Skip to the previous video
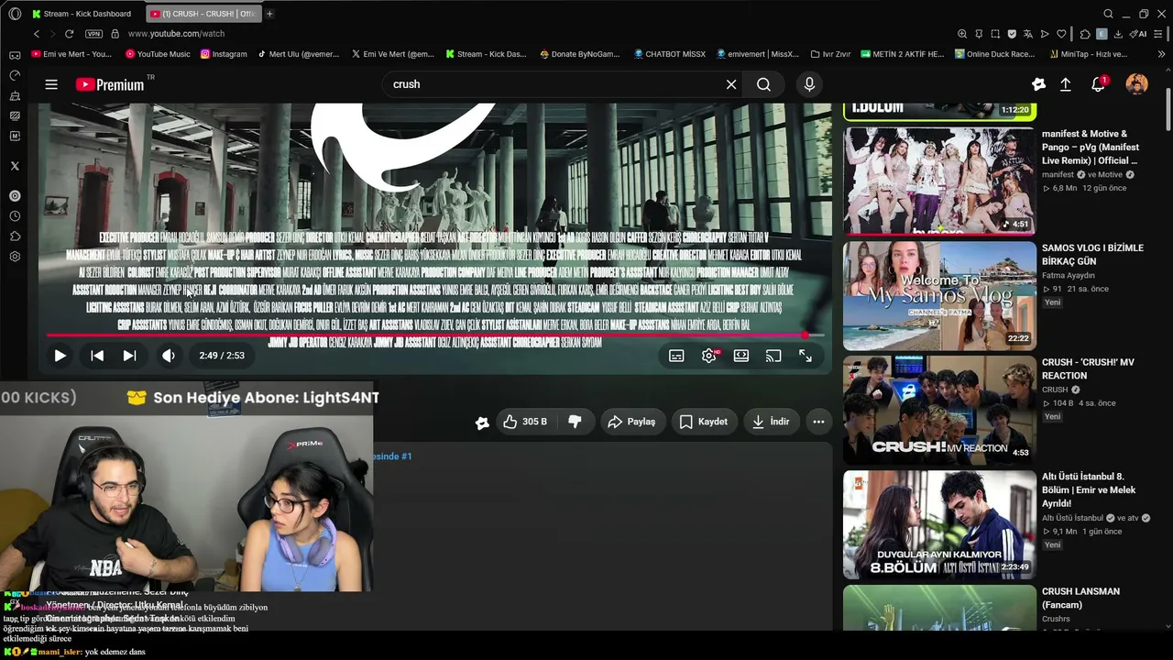 pyautogui.click(x=97, y=356)
